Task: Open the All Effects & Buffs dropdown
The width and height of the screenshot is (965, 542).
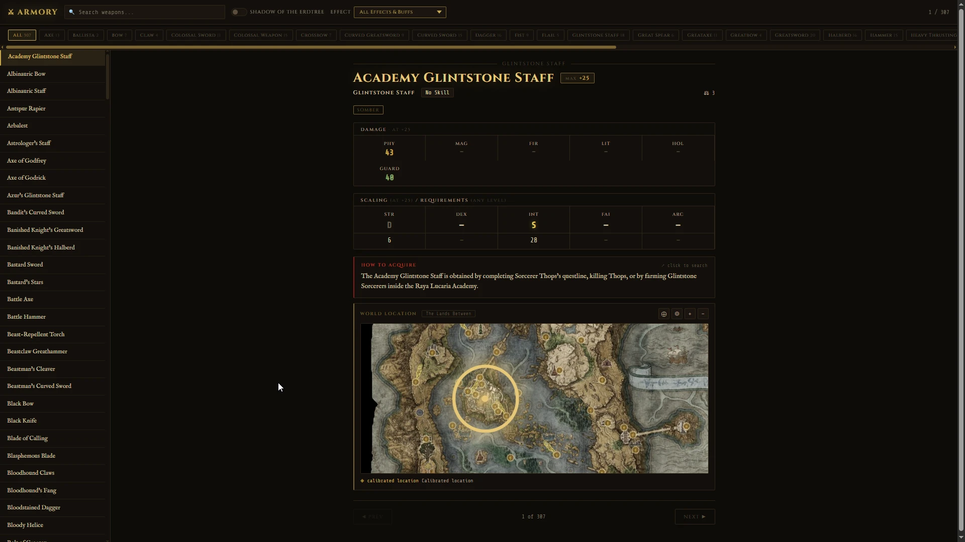Action: coord(400,12)
